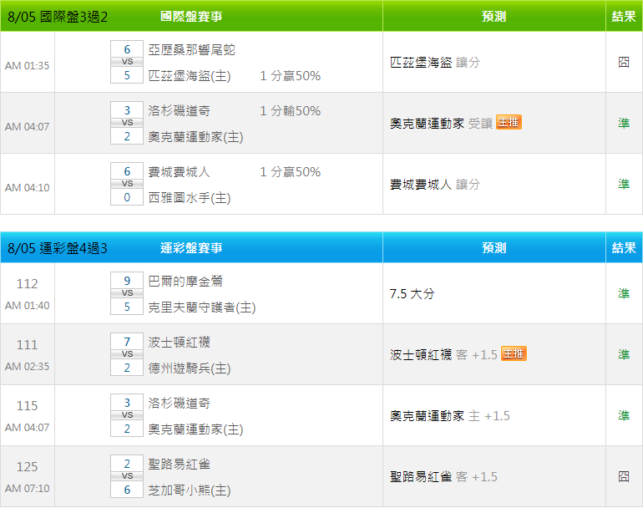The width and height of the screenshot is (643, 508).
Task: Click 預測 header in the blue table
Action: click(494, 248)
